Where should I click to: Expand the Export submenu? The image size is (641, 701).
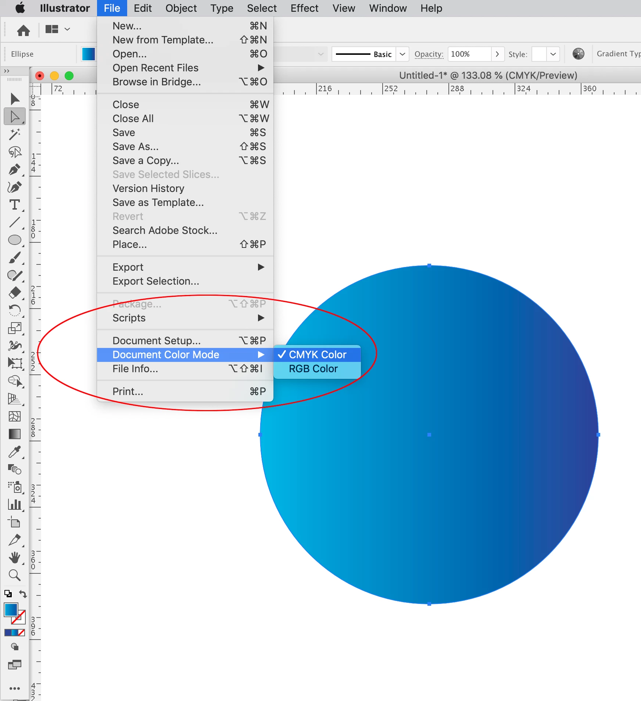(x=185, y=267)
